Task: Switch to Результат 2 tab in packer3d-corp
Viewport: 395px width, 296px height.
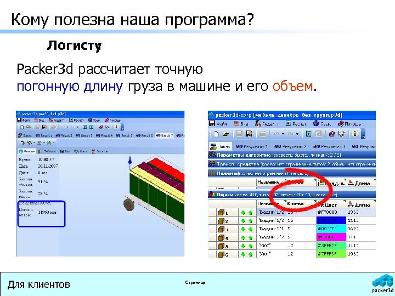Action: 290,146
